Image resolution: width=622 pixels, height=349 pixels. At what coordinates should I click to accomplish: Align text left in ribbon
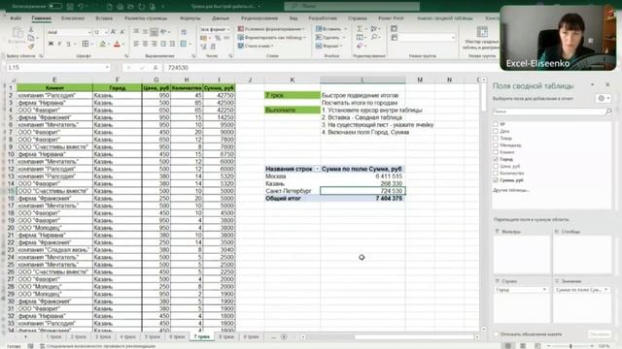136,44
